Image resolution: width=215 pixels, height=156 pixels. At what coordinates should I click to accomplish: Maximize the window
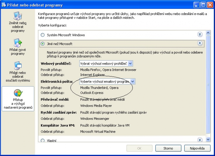(203, 5)
